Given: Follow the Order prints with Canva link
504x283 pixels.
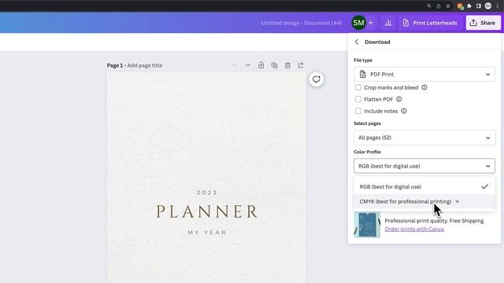Looking at the screenshot, I should [x=414, y=229].
